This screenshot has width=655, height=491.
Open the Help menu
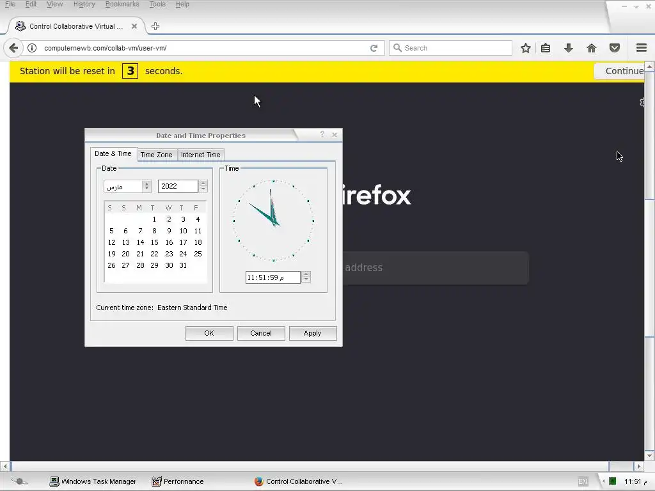point(182,4)
